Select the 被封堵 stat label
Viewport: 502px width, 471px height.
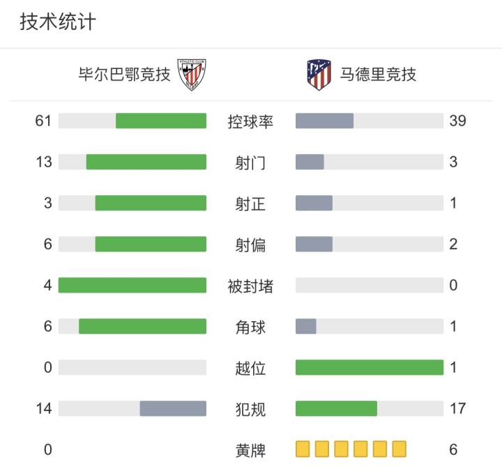(251, 286)
